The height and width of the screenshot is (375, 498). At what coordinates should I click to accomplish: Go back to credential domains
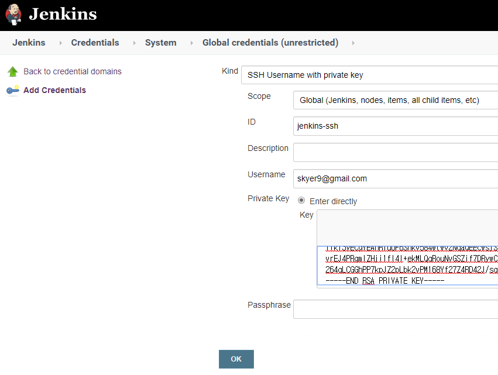(x=73, y=71)
